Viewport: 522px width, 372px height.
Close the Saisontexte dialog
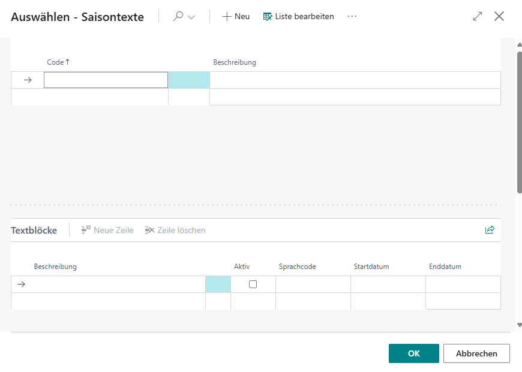coord(499,17)
